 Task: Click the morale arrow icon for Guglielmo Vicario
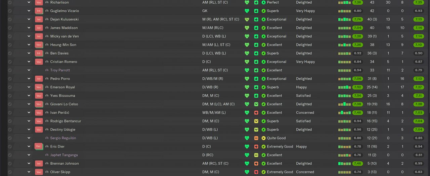(263, 11)
